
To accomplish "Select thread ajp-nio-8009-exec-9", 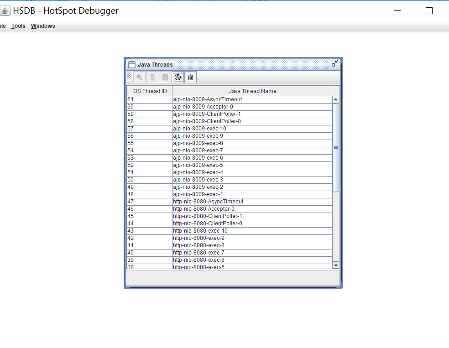I will coord(252,136).
